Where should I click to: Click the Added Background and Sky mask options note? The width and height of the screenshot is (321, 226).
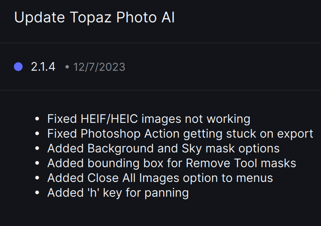163,148
